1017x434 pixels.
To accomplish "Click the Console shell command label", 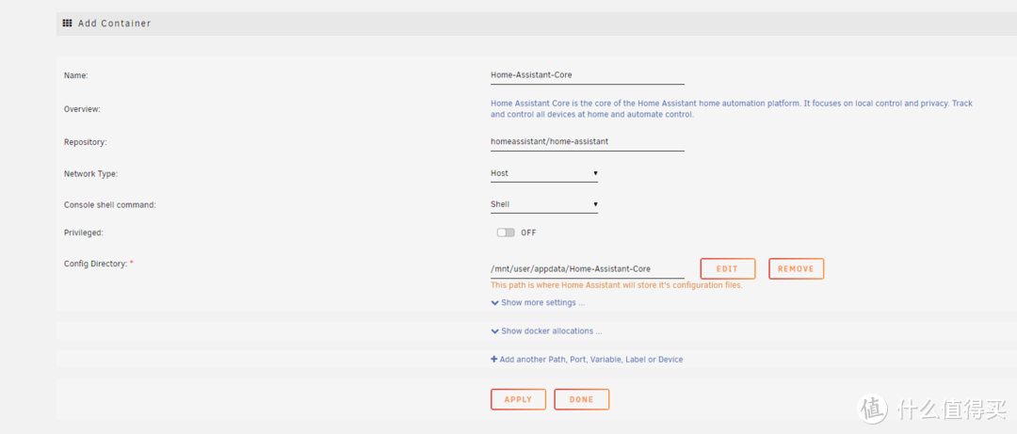I will tap(110, 204).
